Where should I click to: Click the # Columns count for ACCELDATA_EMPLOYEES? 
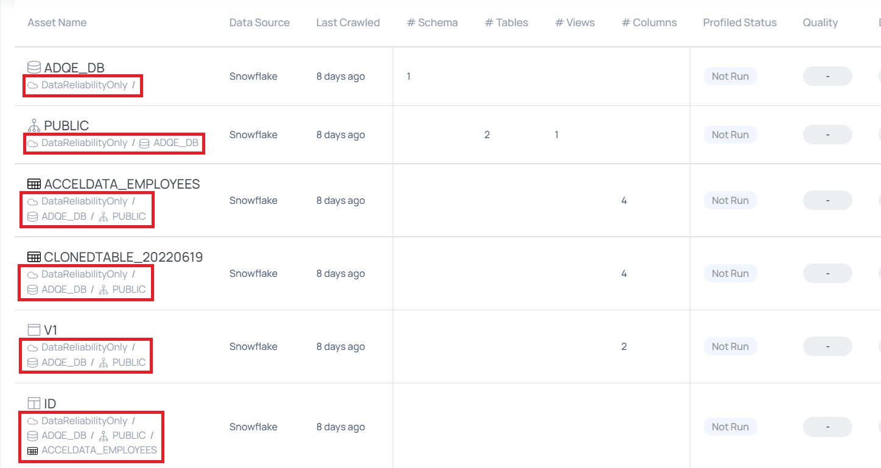(624, 200)
